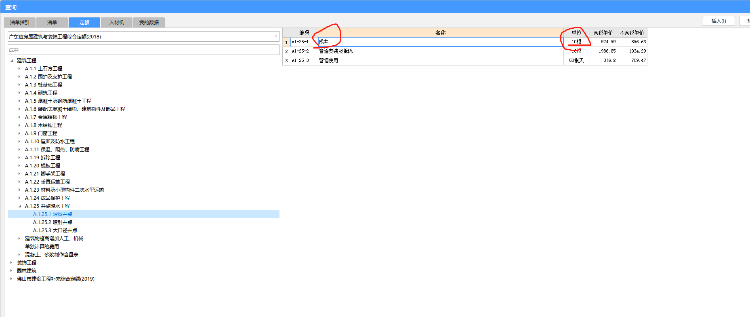
Task: Expand the 园林建筑 tree node
Action: pyautogui.click(x=11, y=271)
